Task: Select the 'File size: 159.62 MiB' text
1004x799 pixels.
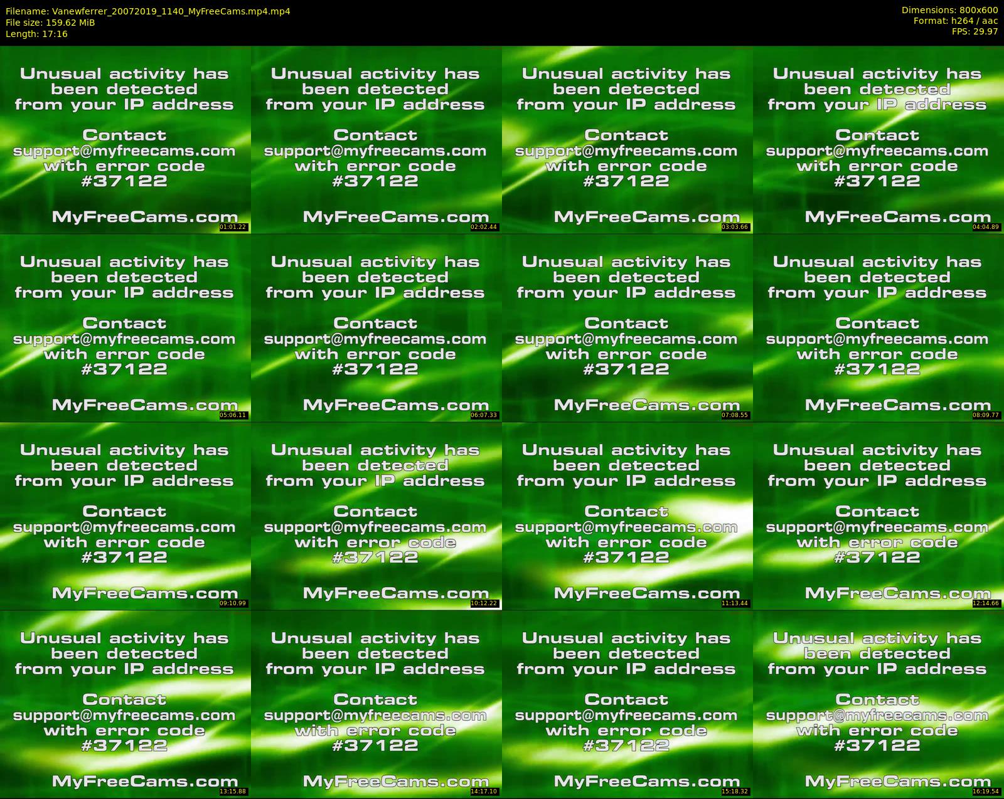Action: point(50,23)
